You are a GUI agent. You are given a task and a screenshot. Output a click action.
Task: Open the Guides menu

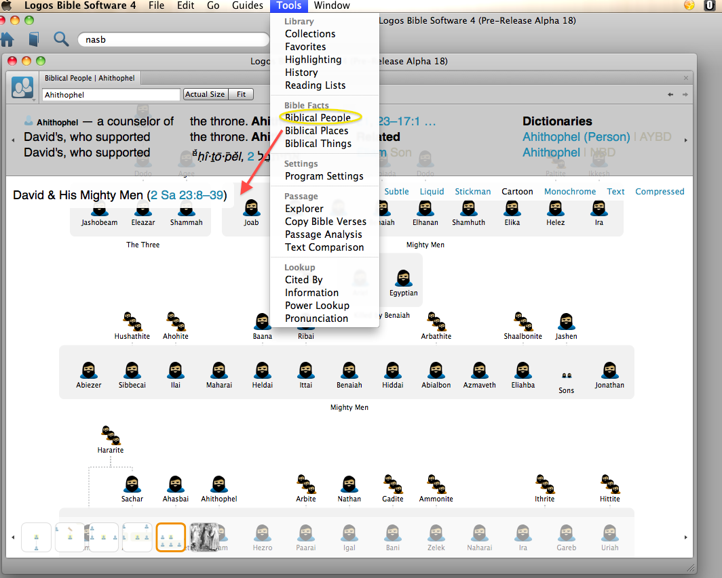pyautogui.click(x=248, y=5)
